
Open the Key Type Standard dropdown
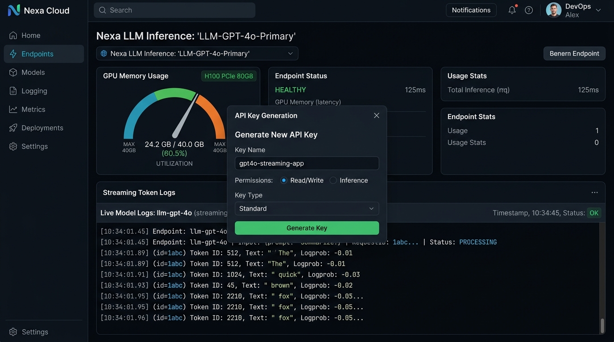[307, 208]
